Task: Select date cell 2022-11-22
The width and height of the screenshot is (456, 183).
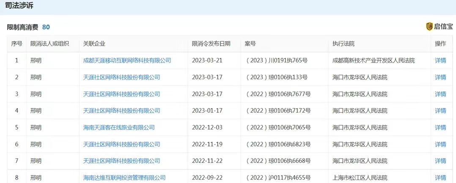Action: coord(207,161)
